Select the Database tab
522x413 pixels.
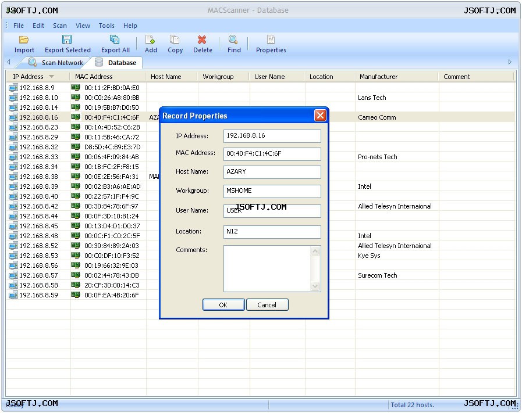pyautogui.click(x=116, y=63)
